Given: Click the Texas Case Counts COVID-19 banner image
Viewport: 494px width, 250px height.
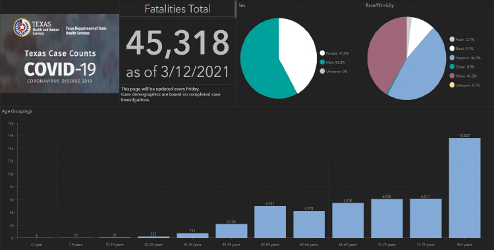Looking at the screenshot, I should 59,53.
